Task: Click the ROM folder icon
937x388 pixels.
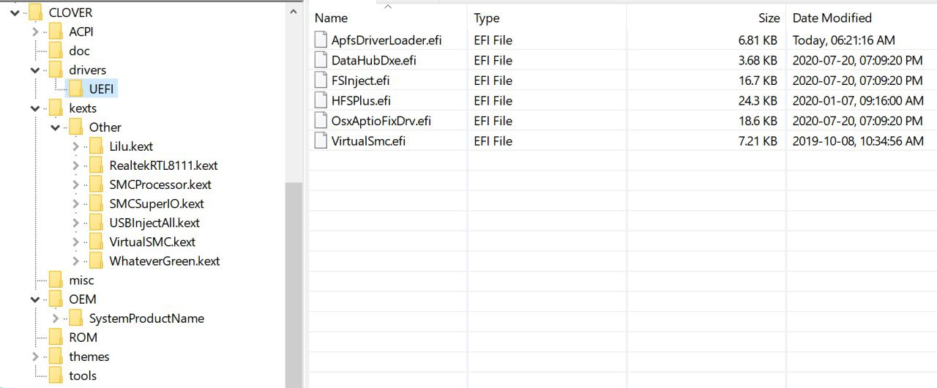Action: tap(56, 337)
